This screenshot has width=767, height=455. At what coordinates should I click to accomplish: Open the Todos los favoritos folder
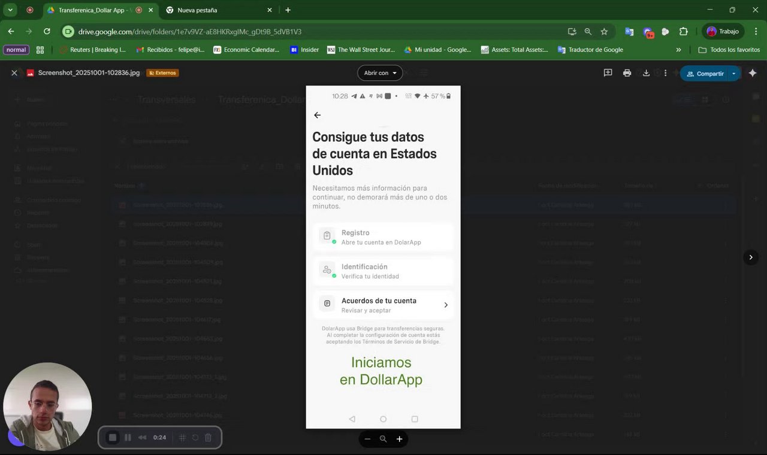click(729, 50)
